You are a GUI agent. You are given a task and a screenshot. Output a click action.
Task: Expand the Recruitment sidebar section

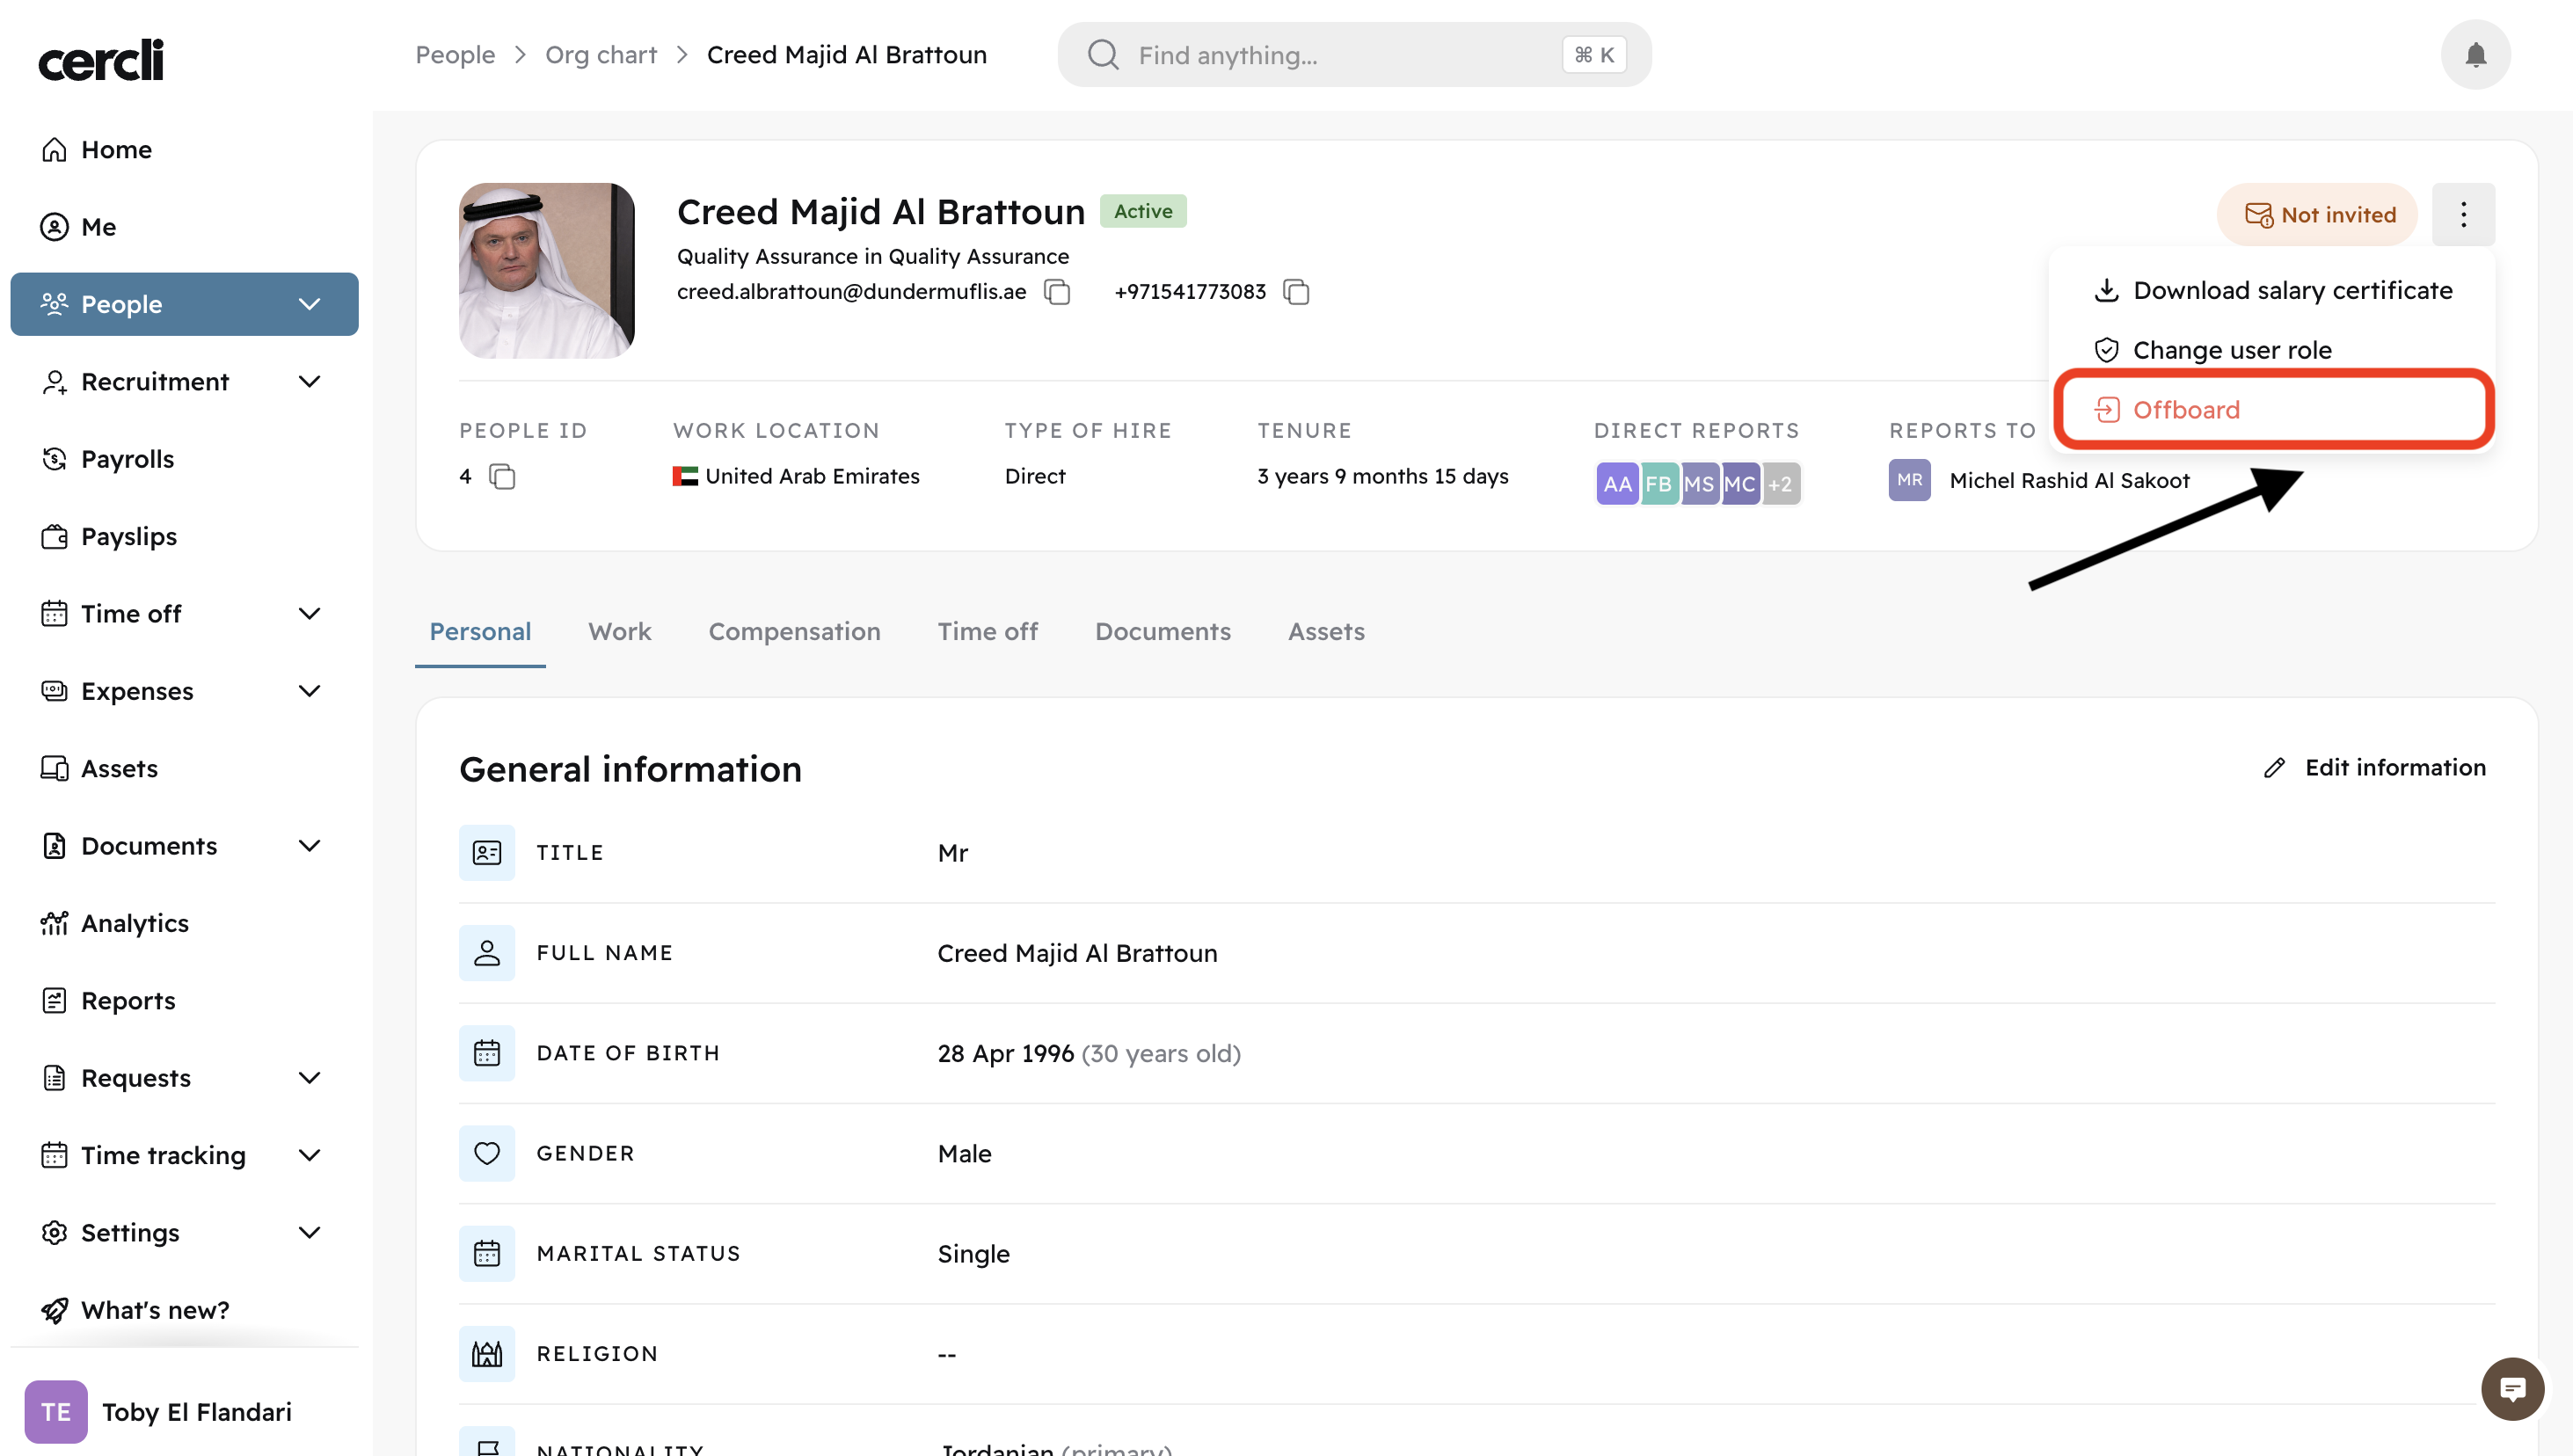coord(310,381)
